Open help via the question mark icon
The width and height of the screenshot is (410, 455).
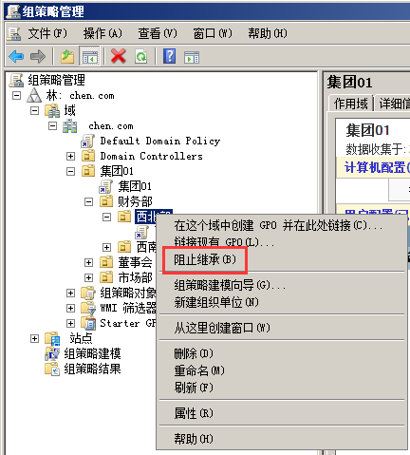[x=170, y=56]
